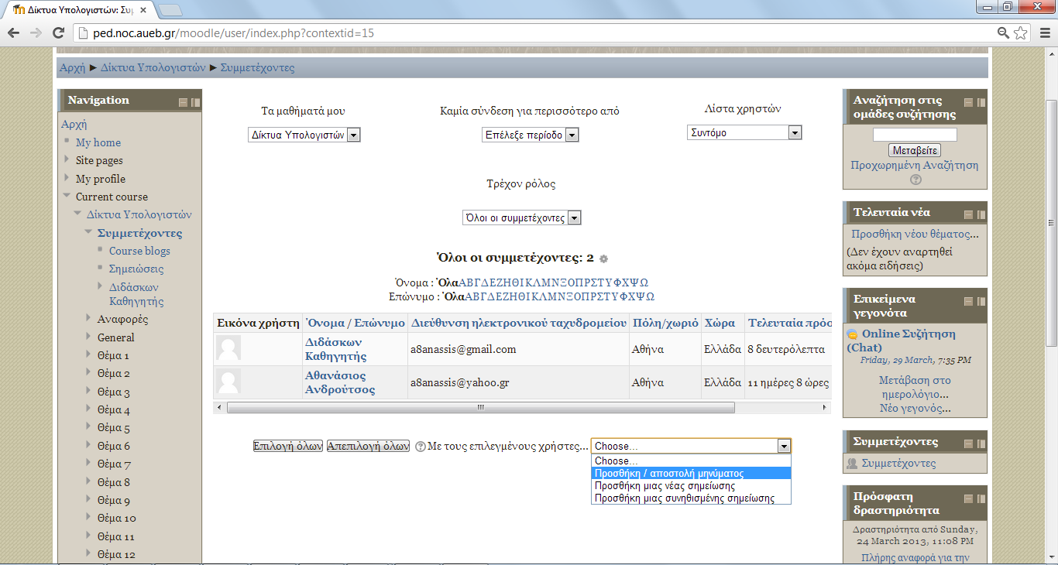
Task: Open Με τους επιλεγμένους χρήστες Choose... combo box
Action: 691,446
